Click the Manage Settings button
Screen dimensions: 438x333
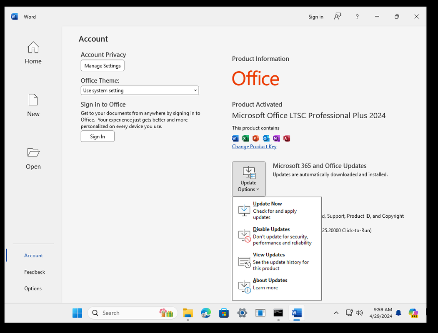103,66
